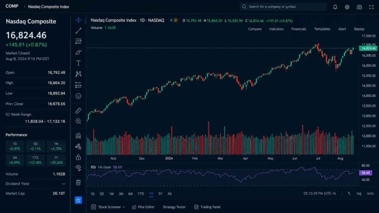
Task: Open the forecasting and measurement tools
Action: (x=78, y=85)
